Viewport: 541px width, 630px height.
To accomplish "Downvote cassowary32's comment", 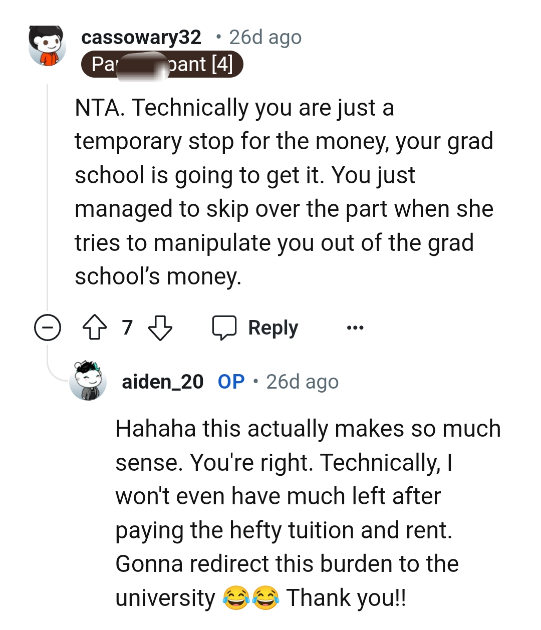I will click(x=160, y=328).
